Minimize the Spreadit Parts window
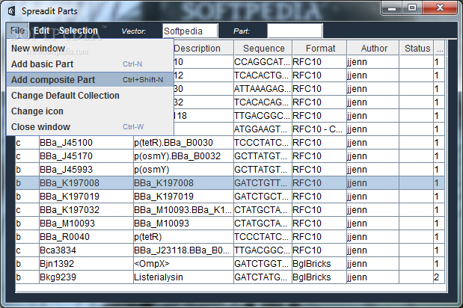The height and width of the screenshot is (308, 463). coord(392,8)
